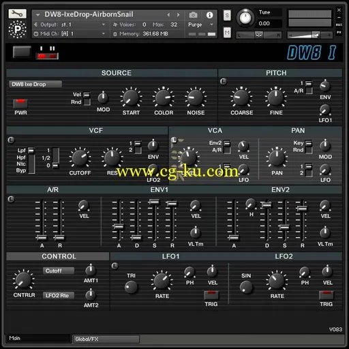Click the Pitch section L link button
The height and width of the screenshot is (349, 349).
(224, 81)
